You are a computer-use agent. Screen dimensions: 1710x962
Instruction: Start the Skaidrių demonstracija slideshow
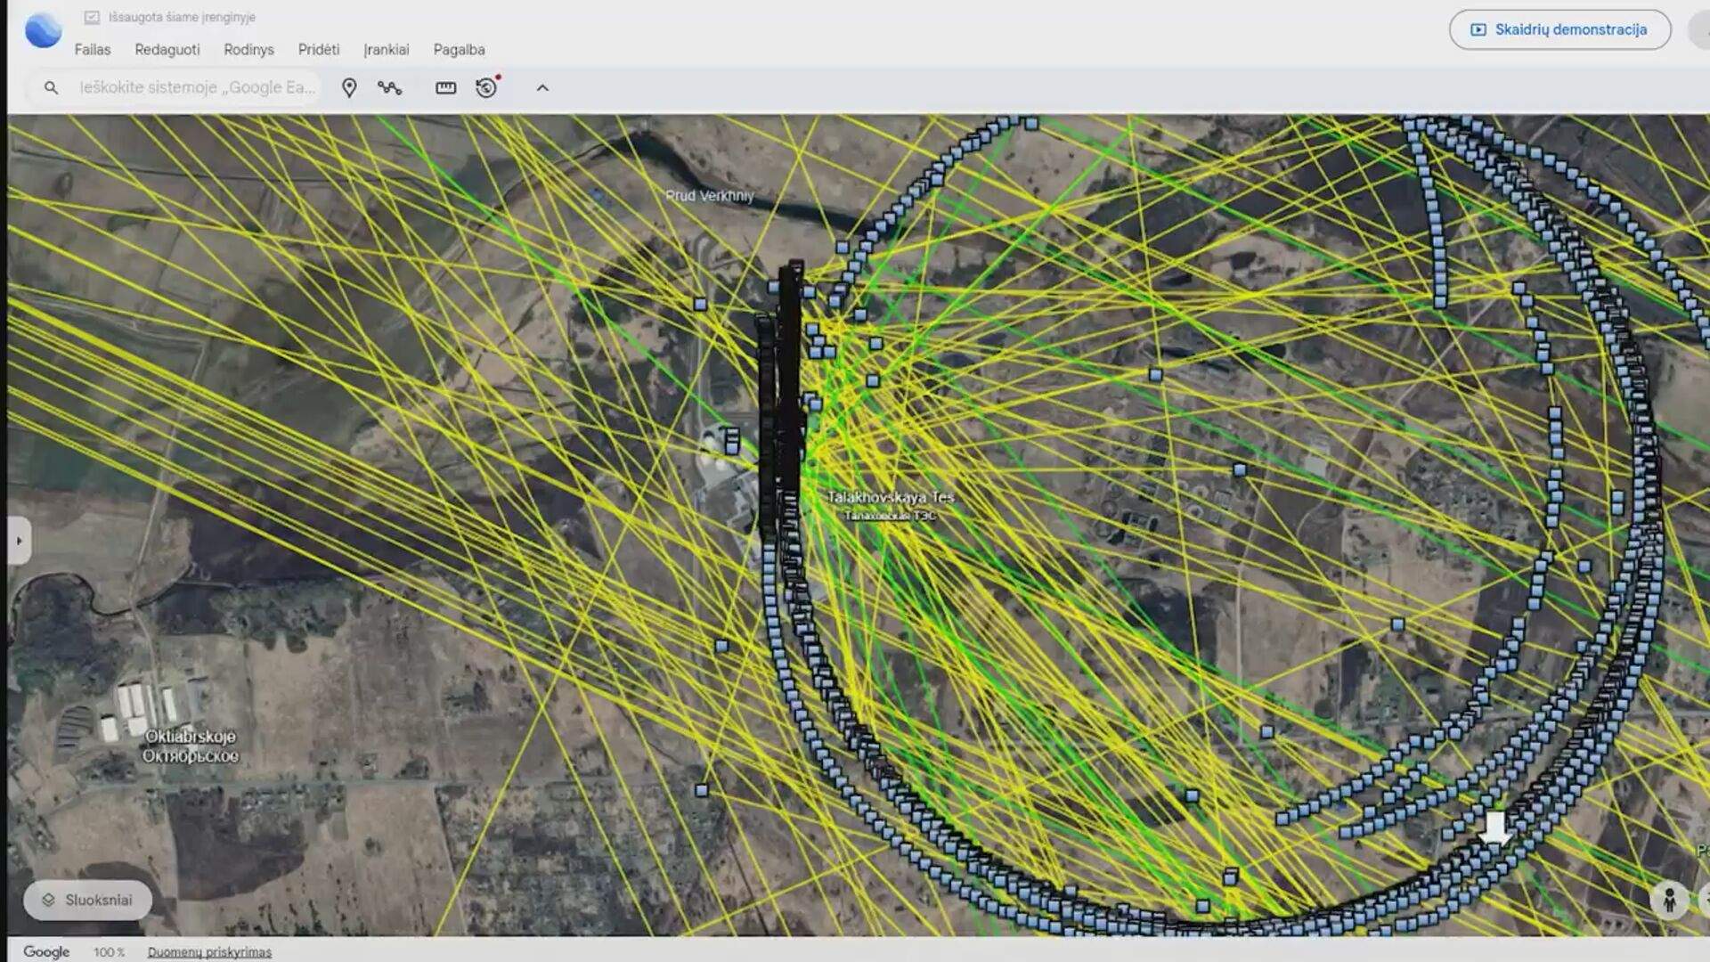[x=1559, y=29]
